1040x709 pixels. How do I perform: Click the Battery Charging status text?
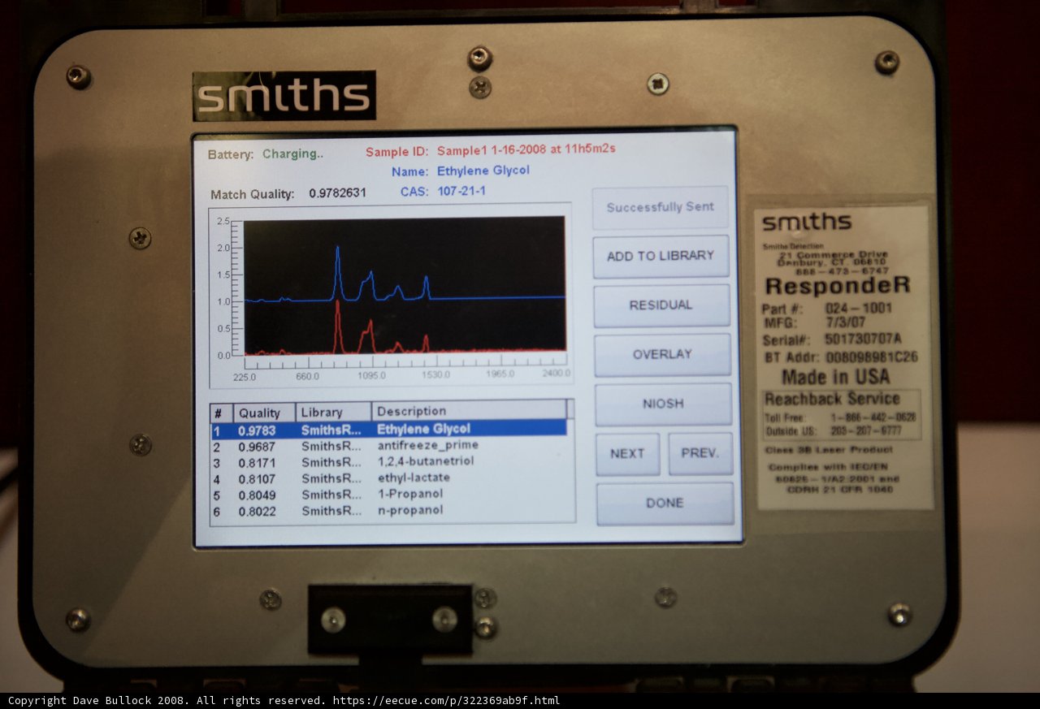(292, 153)
